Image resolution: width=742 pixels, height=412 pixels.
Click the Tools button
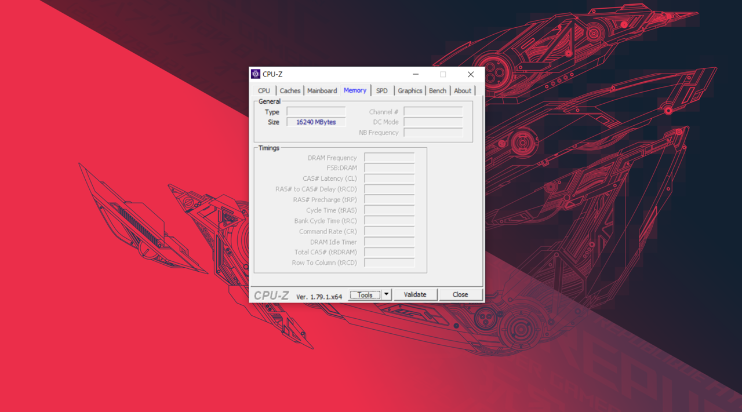(365, 295)
